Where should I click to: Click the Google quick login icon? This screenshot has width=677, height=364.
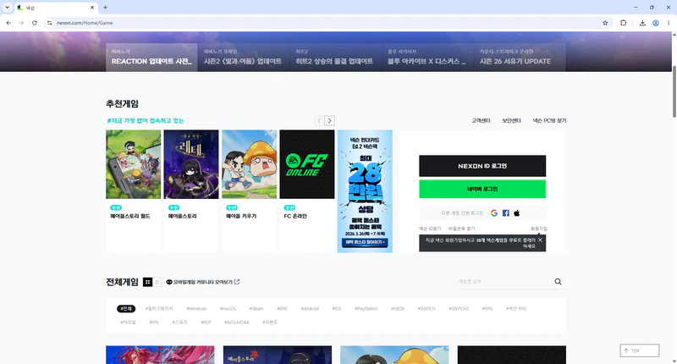(494, 212)
